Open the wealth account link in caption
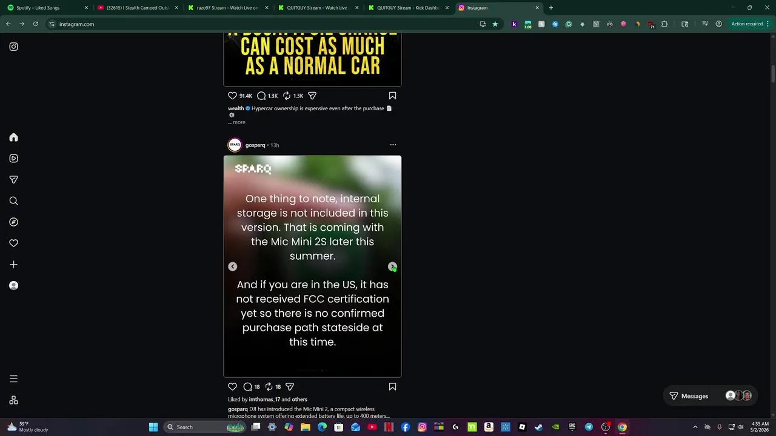The height and width of the screenshot is (436, 776). click(x=236, y=108)
